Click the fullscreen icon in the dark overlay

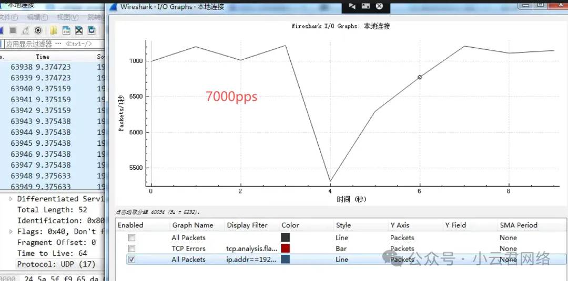[366, 6]
